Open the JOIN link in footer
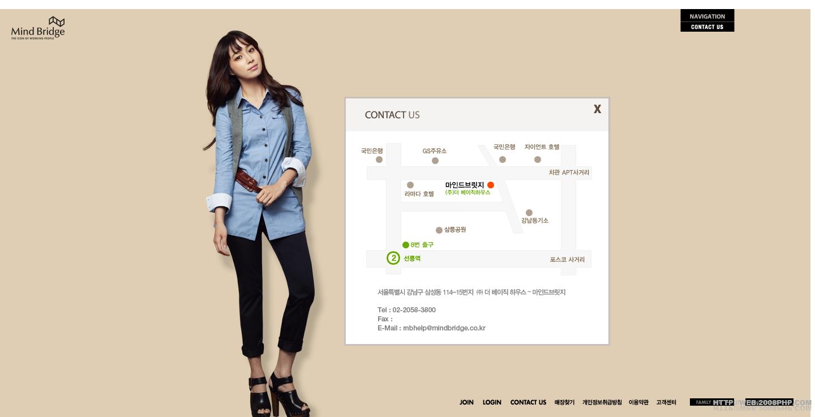 [466, 402]
